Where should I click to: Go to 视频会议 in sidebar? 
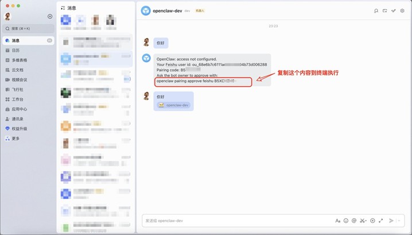click(x=19, y=80)
